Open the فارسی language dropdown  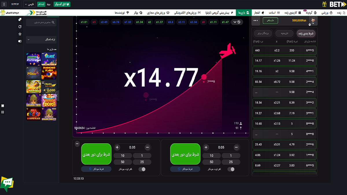pyautogui.click(x=30, y=5)
